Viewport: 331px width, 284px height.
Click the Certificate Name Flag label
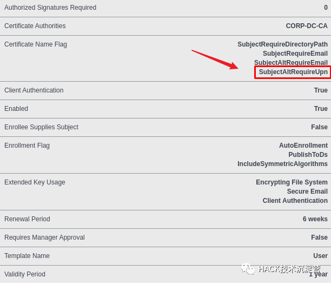(36, 44)
